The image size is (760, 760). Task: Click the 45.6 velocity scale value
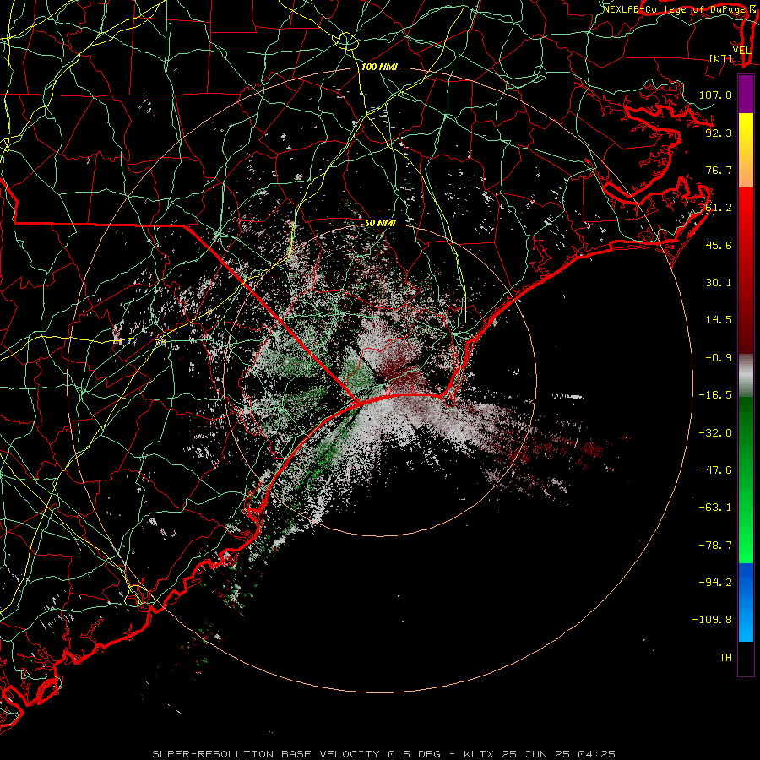pos(719,245)
